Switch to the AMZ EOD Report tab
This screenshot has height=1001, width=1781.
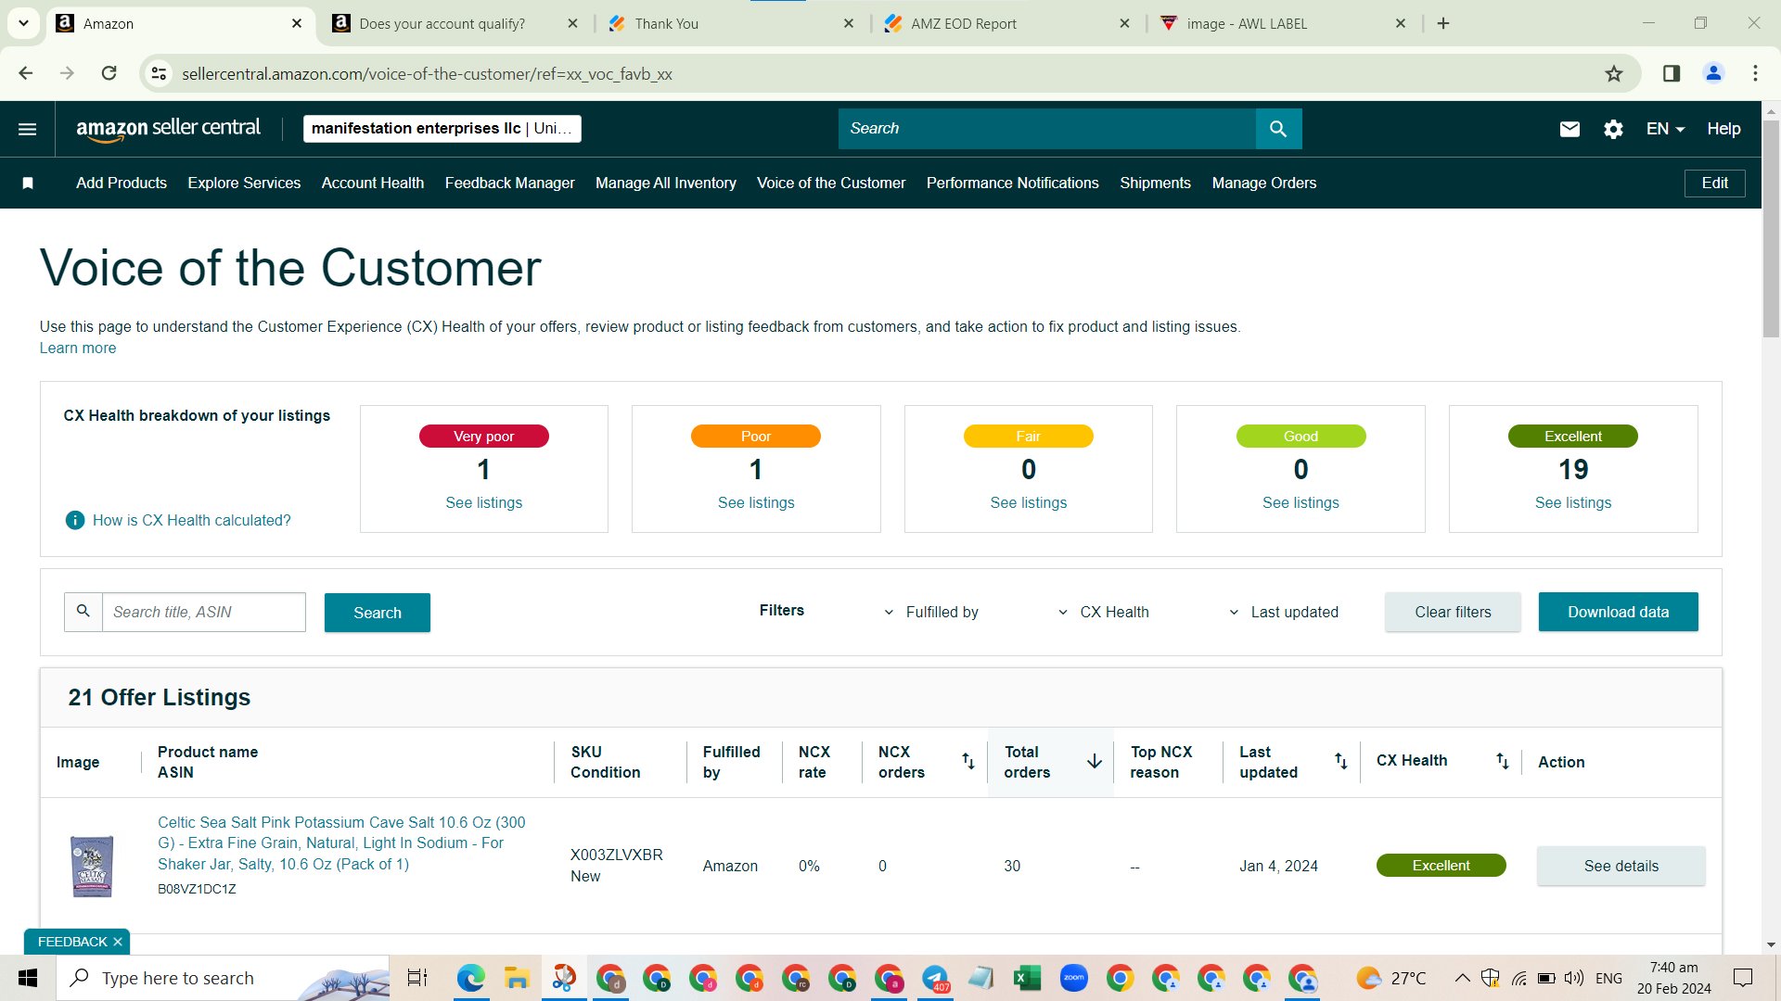click(964, 24)
